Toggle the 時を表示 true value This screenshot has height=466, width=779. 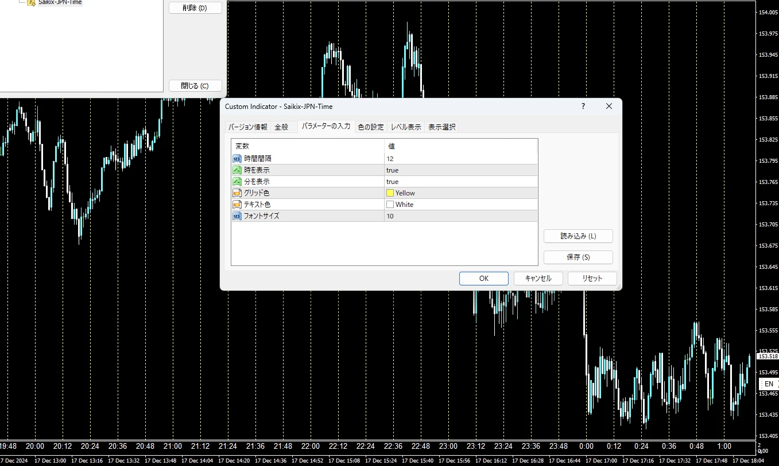tap(392, 170)
